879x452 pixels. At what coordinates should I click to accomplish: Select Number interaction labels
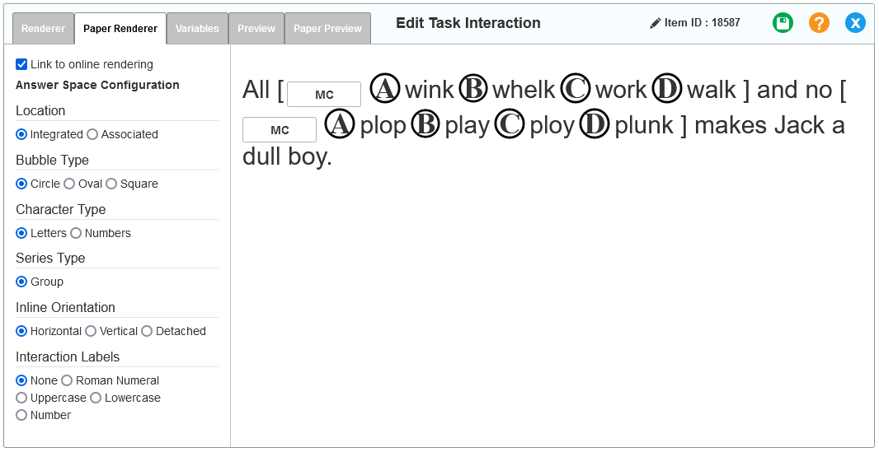pos(21,415)
